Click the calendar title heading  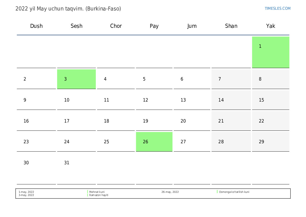pos(68,9)
